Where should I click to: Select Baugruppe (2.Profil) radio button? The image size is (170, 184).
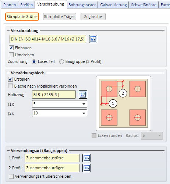click(61, 61)
